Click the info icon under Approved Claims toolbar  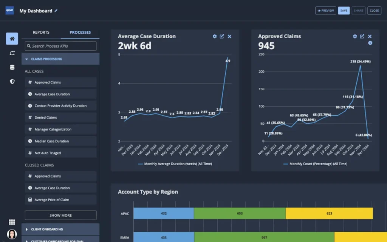click(x=370, y=43)
